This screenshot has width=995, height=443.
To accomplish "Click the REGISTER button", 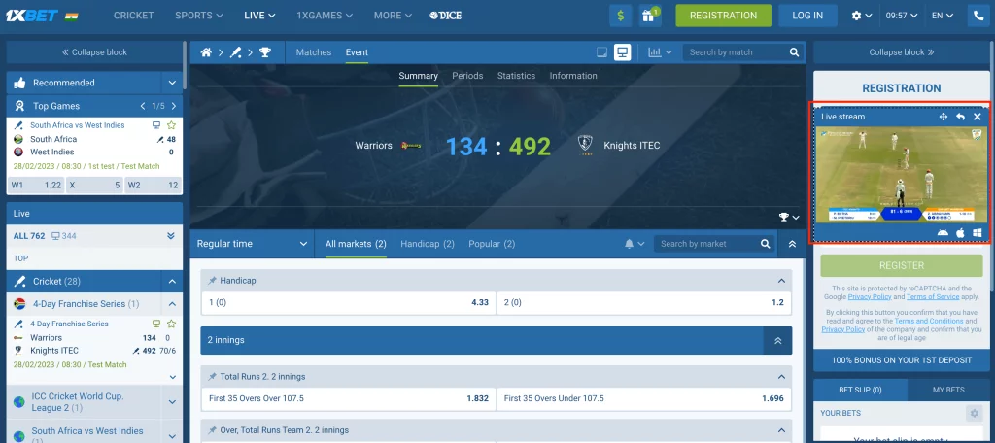I will pos(901,265).
